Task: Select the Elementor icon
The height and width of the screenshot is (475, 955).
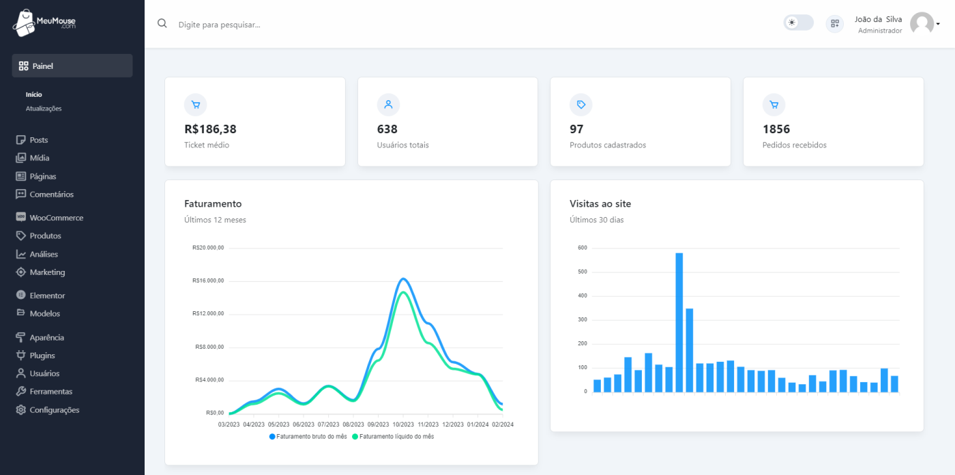Action: pyautogui.click(x=19, y=295)
